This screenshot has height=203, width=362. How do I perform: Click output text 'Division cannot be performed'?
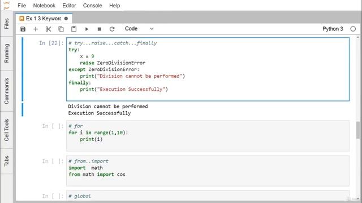tap(108, 107)
